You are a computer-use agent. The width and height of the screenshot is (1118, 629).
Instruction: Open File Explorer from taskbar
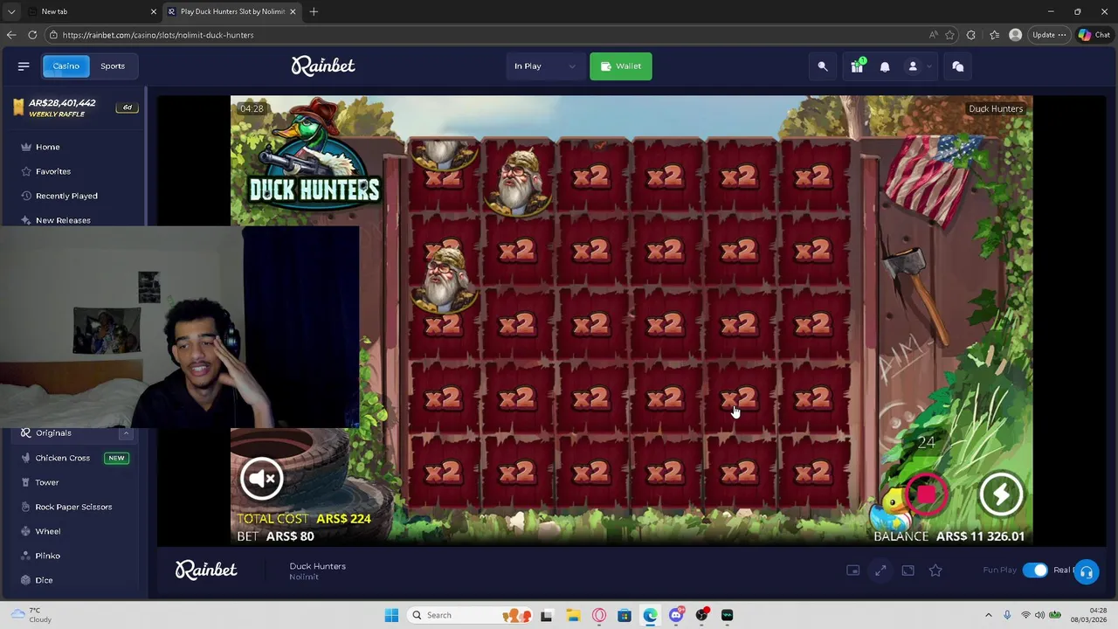(573, 615)
